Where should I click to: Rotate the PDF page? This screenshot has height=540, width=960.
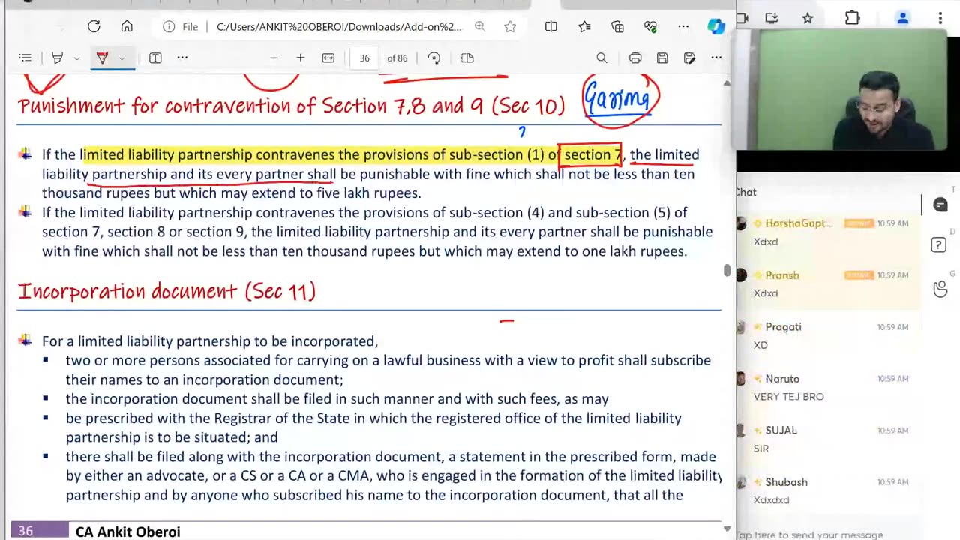coord(433,58)
